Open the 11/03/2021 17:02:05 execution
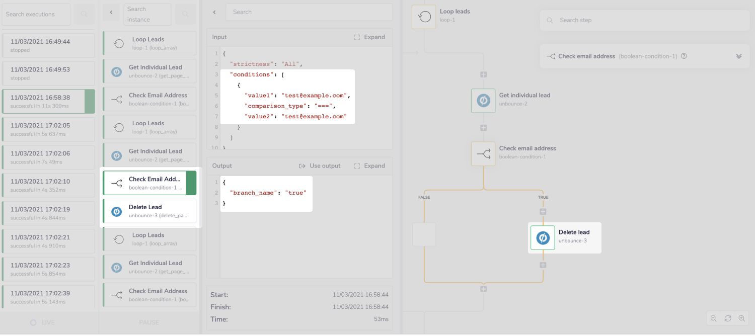Image resolution: width=755 pixels, height=336 pixels. click(x=48, y=129)
